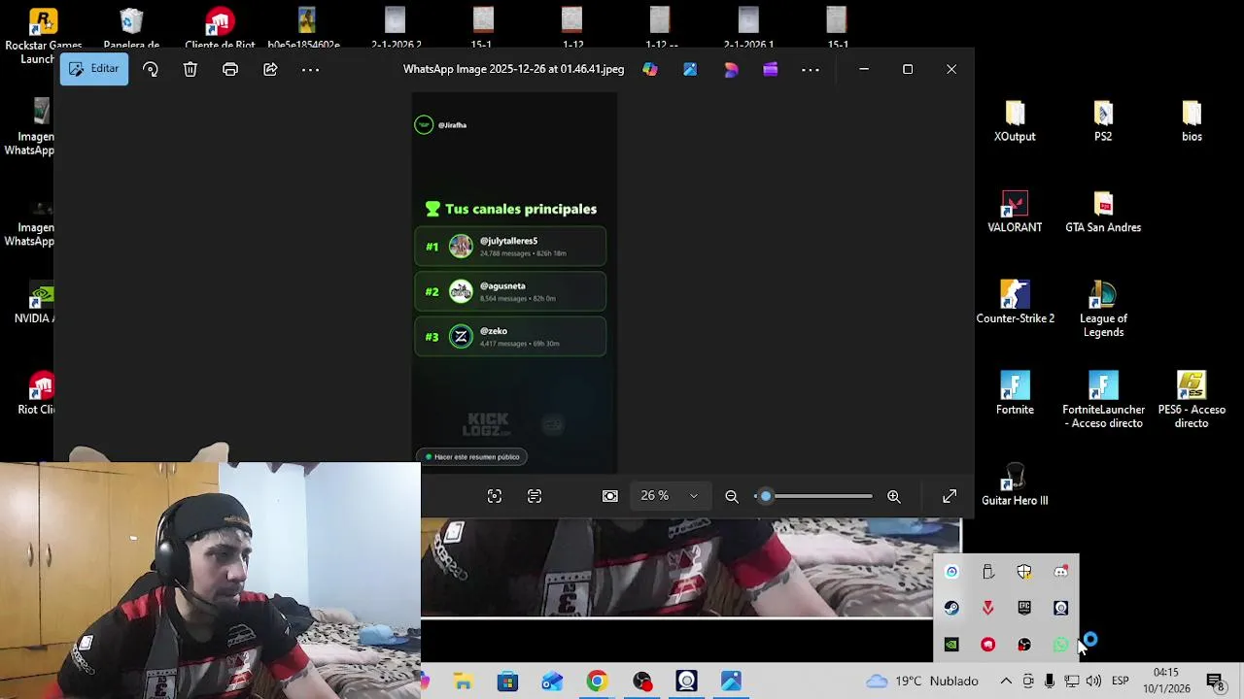
Task: Open Windows Security shield in tray overflow
Action: click(1024, 572)
